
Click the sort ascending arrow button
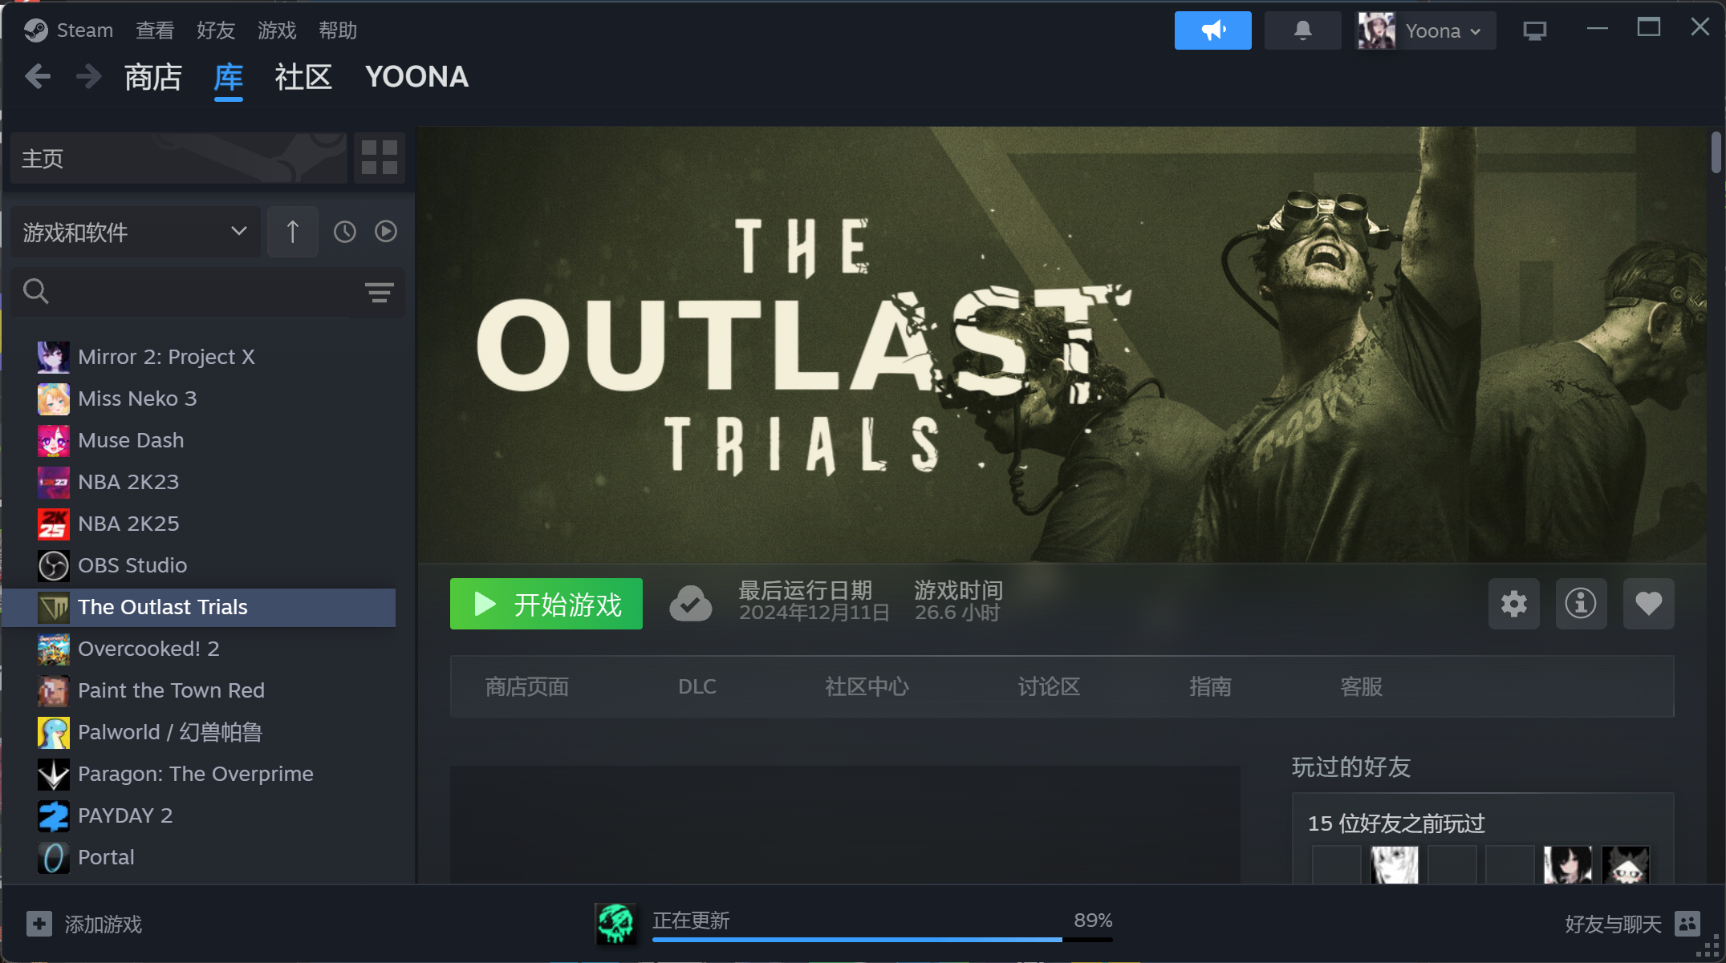point(293,232)
